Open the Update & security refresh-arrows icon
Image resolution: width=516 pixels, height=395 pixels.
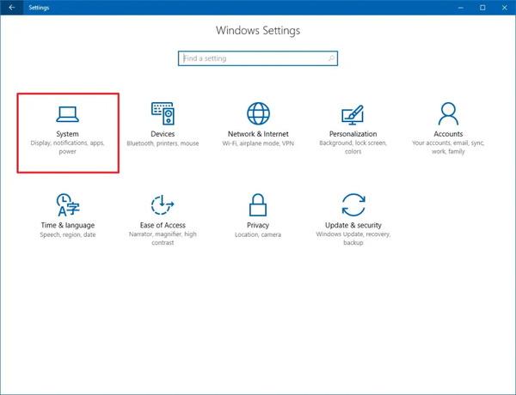click(353, 204)
